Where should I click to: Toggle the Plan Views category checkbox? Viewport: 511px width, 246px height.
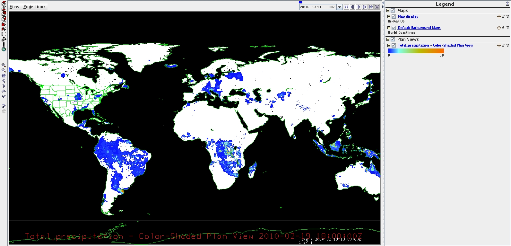click(x=393, y=40)
